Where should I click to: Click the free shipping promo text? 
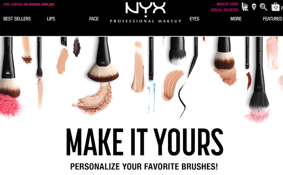(29, 5)
